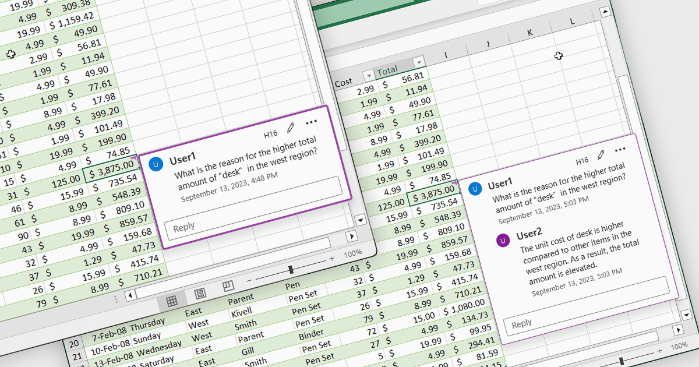Image resolution: width=699 pixels, height=367 pixels.
Task: Open the Cost column filter dropdown
Action: point(368,76)
